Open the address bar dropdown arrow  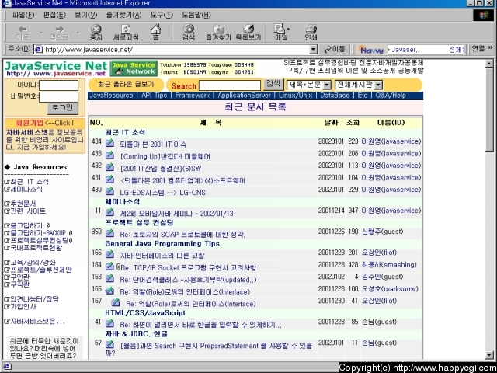(x=313, y=50)
